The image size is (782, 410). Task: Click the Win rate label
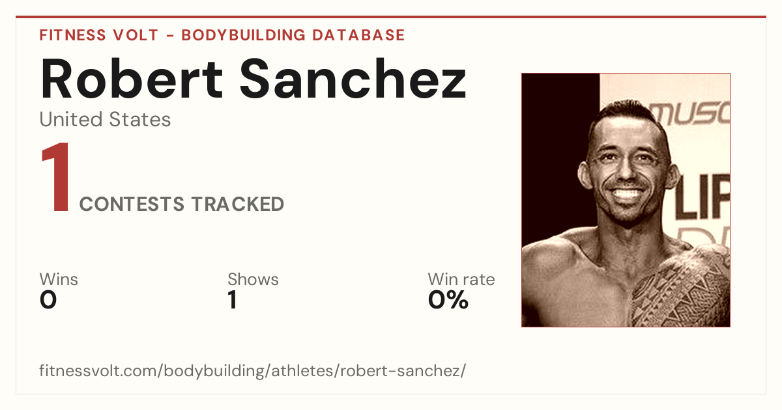(x=461, y=280)
